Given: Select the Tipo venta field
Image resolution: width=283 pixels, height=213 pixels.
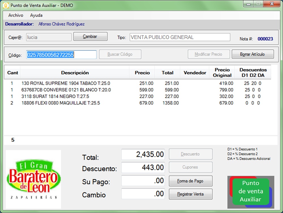Looking at the screenshot, I should click(x=180, y=37).
